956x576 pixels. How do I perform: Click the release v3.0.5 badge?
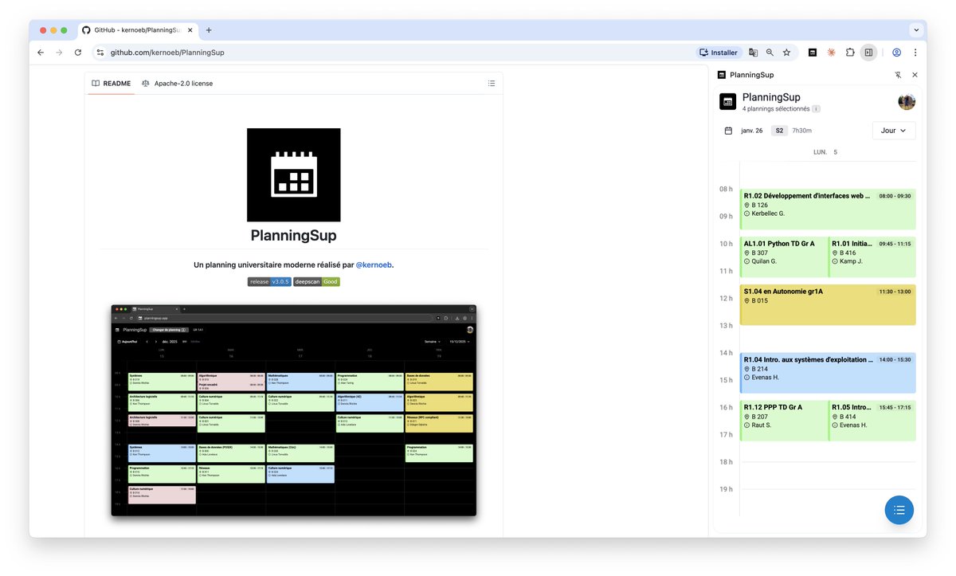pos(269,282)
